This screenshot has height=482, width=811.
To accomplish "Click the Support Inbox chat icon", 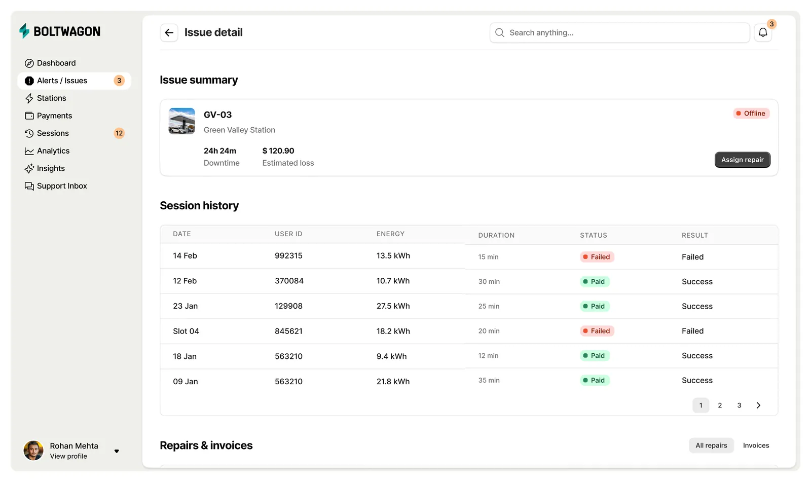I will click(x=29, y=187).
